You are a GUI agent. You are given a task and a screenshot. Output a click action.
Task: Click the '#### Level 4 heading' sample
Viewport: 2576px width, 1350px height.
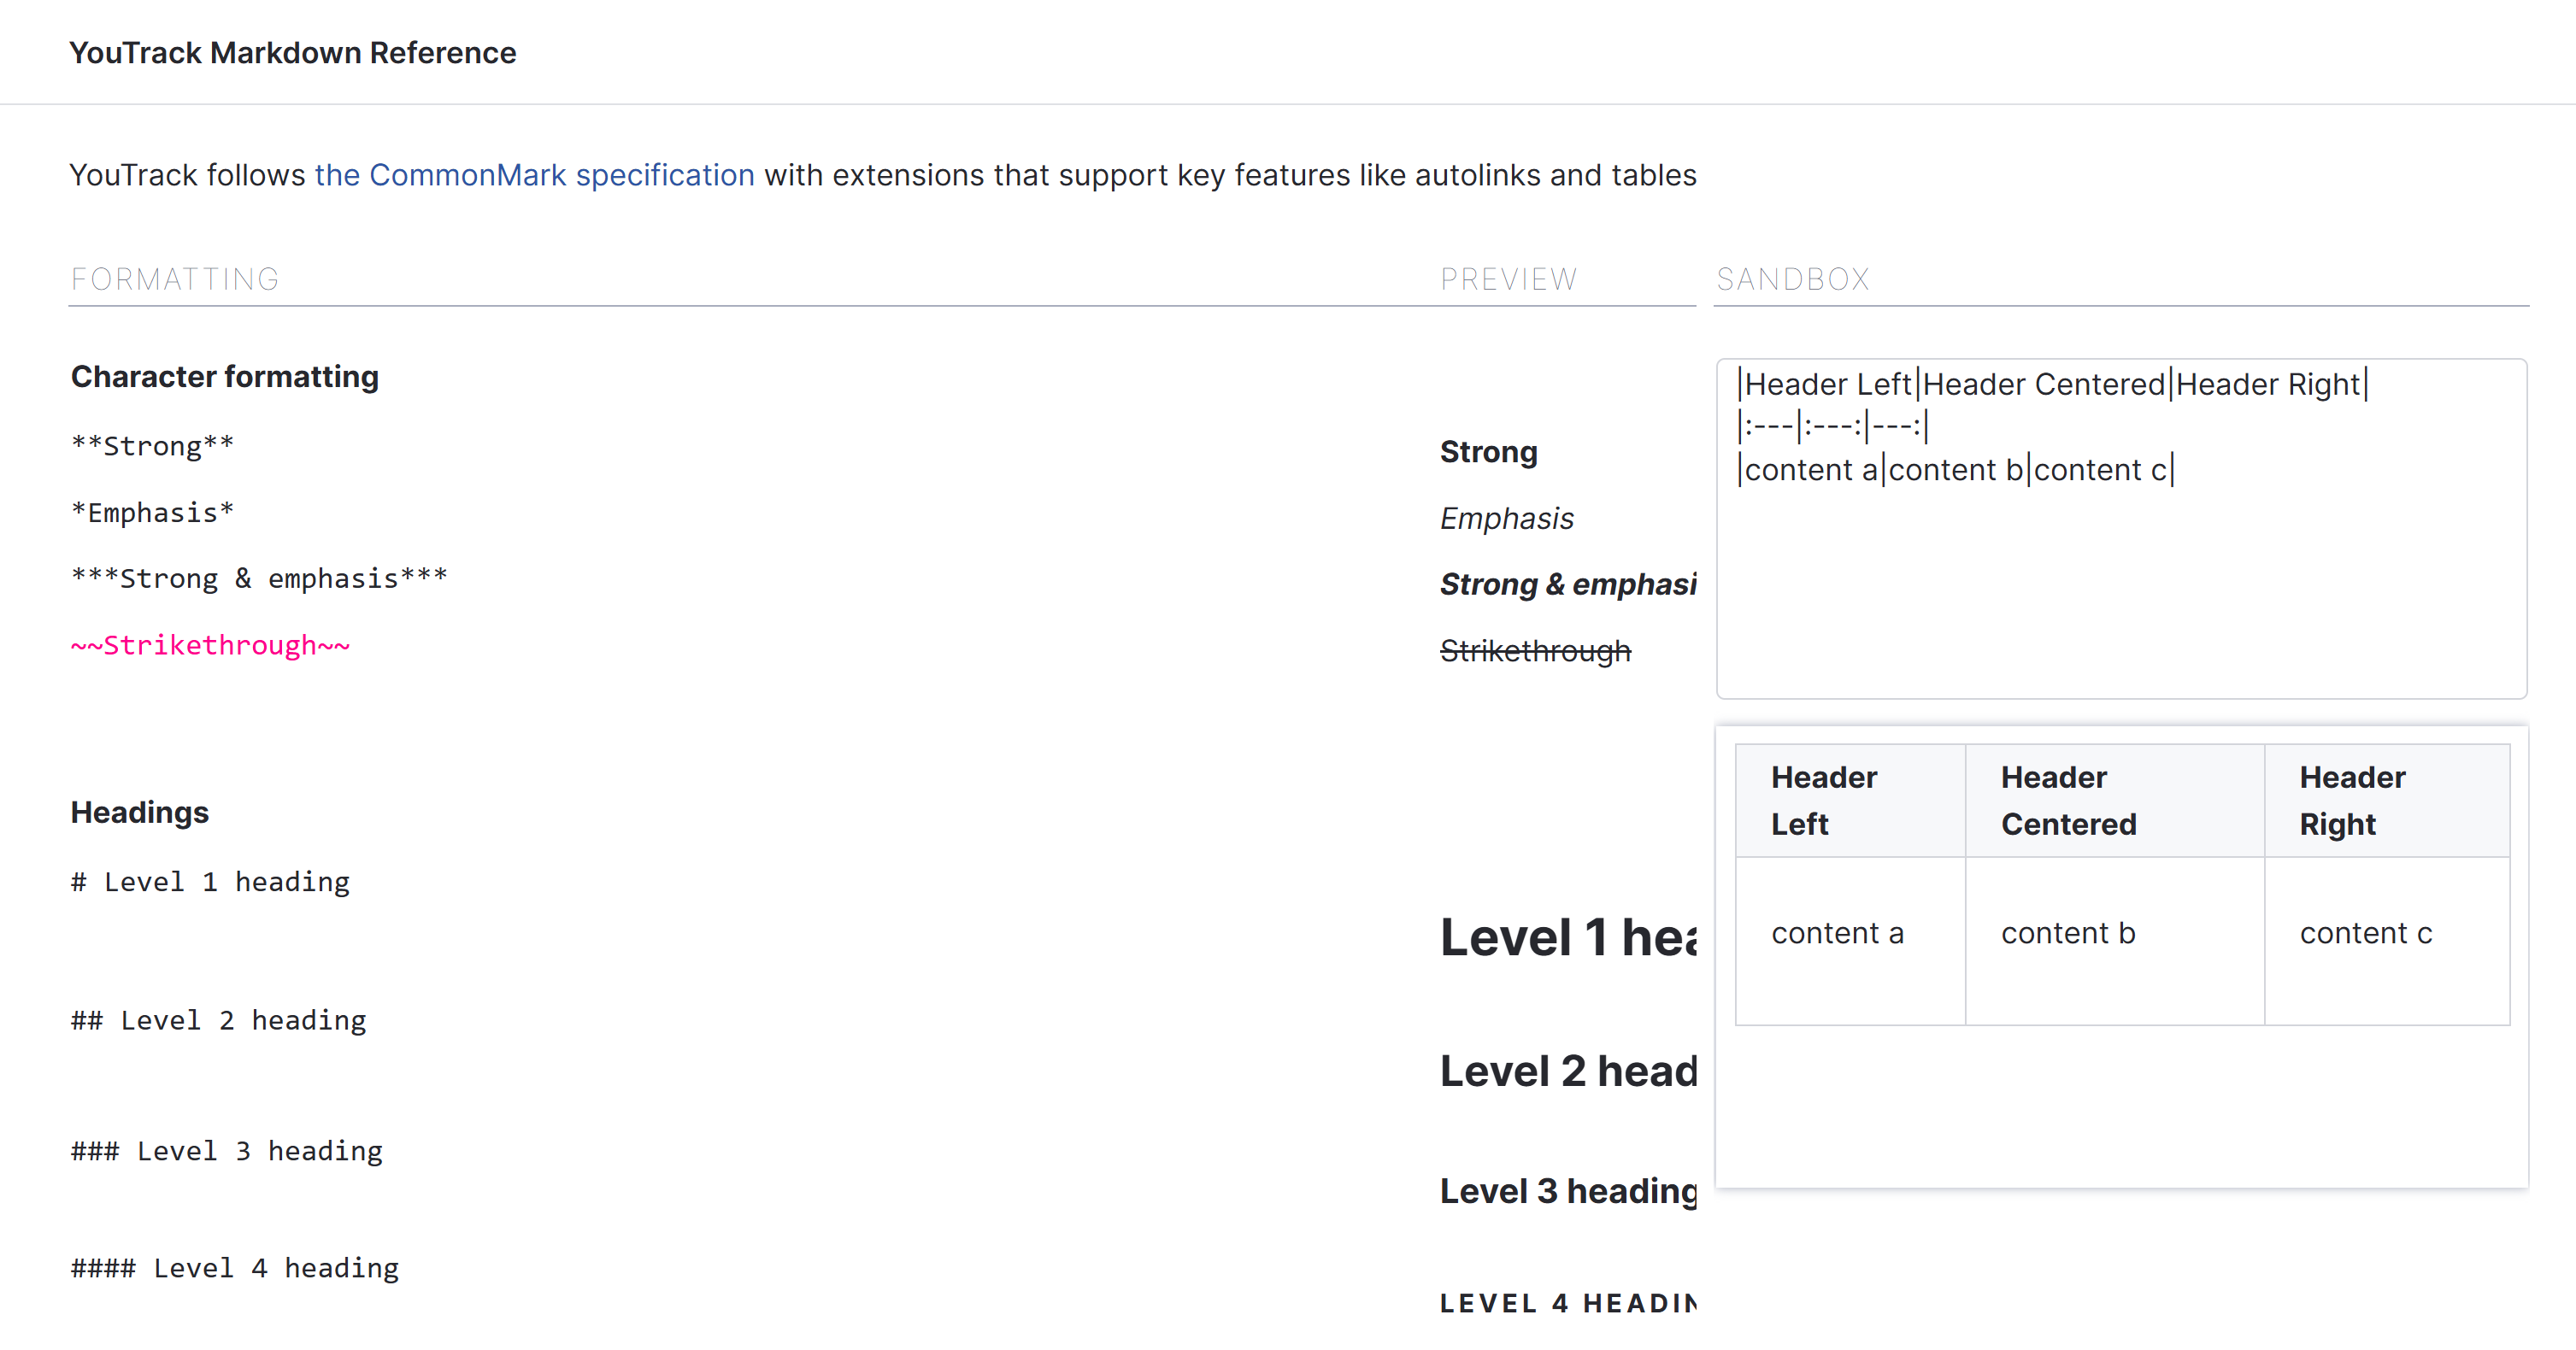click(x=234, y=1268)
